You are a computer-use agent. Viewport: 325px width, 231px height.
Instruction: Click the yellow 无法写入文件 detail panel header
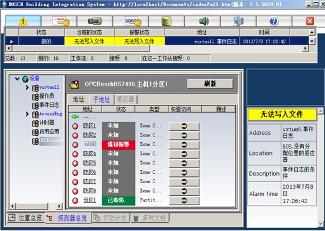tap(281, 115)
